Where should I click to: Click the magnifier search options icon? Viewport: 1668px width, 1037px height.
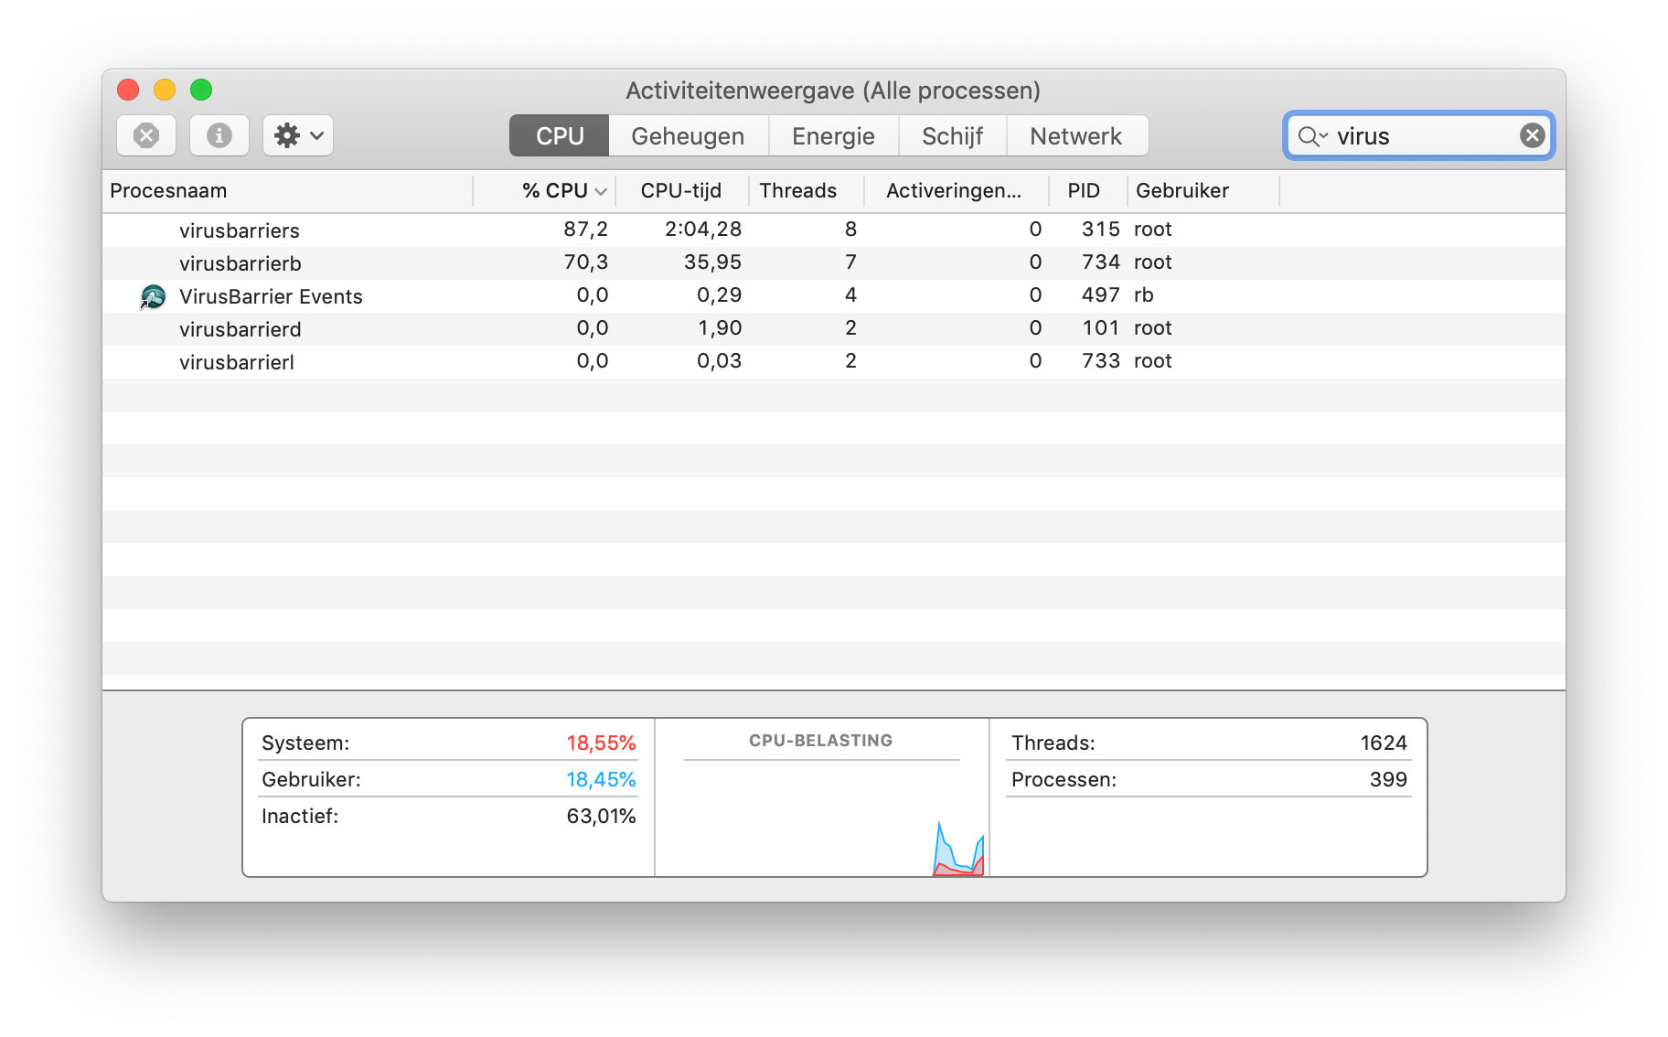(1312, 136)
